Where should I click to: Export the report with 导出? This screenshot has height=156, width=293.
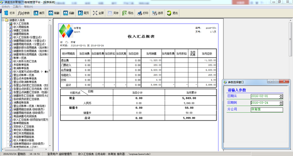128,13
